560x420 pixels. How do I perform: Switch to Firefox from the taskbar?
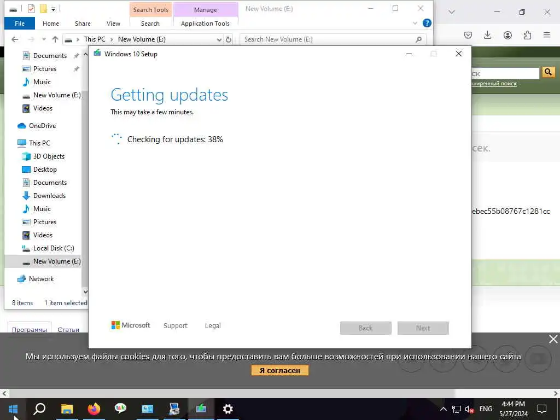pos(94,409)
